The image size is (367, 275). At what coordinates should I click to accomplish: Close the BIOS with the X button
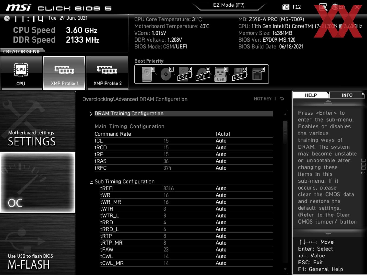(357, 7)
